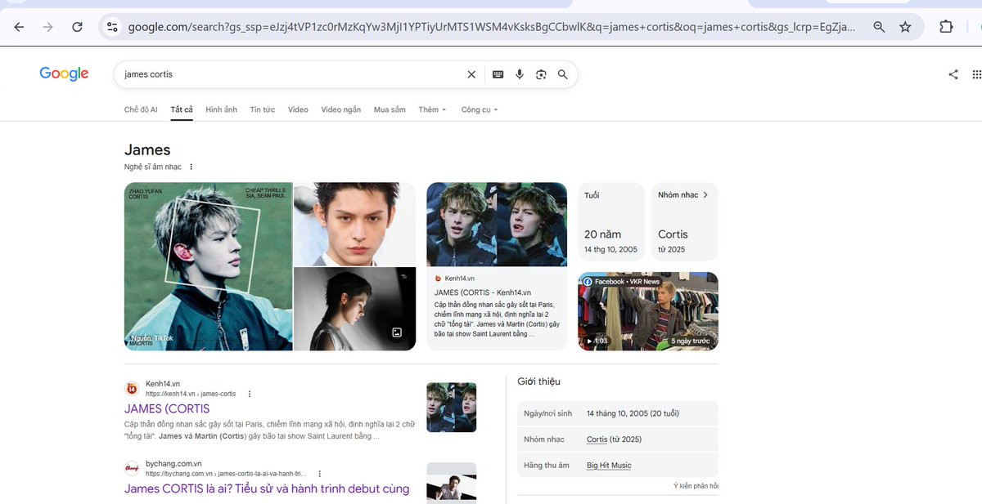The height and width of the screenshot is (504, 982).
Task: Open Google apps grid icon
Action: (976, 74)
